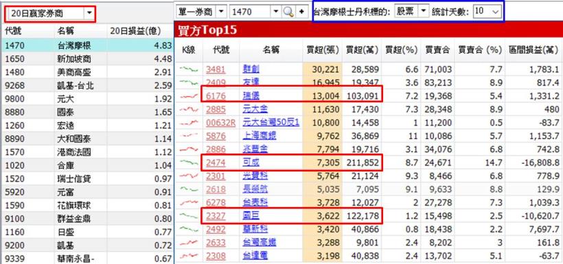Viewport: 563px width, 264px height.
Task: Open K-line chart thumbnail for 6176 瑞儀
Action: pyautogui.click(x=189, y=96)
